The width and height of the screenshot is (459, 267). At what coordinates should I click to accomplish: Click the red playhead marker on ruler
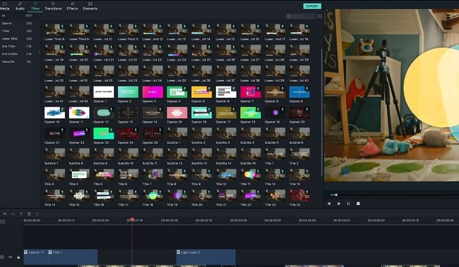(x=132, y=220)
